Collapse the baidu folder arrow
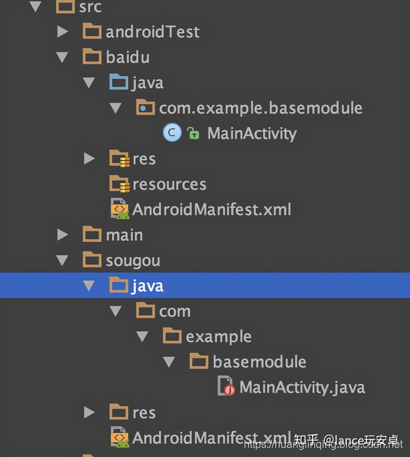 [x=62, y=57]
